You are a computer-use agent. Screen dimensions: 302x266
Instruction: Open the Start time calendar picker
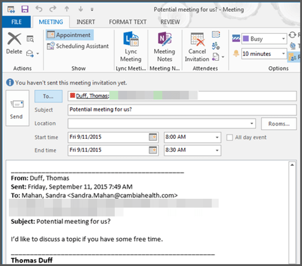click(x=153, y=137)
